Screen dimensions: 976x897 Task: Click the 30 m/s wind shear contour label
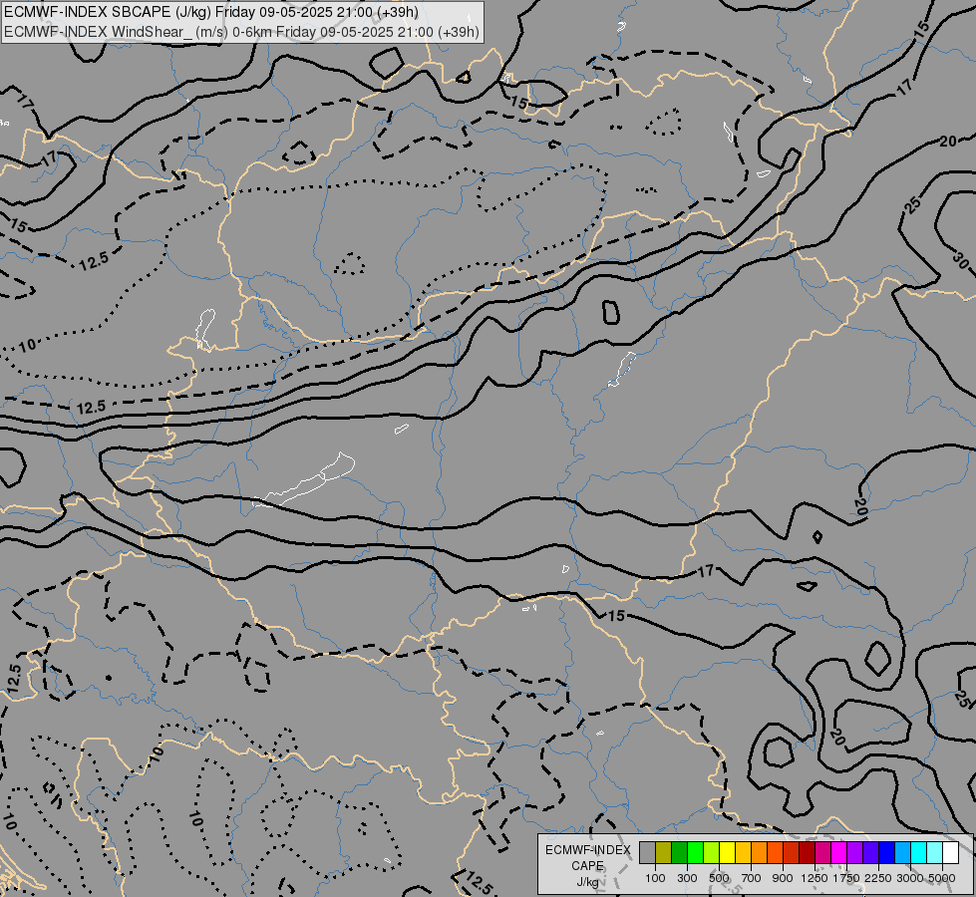tap(961, 261)
